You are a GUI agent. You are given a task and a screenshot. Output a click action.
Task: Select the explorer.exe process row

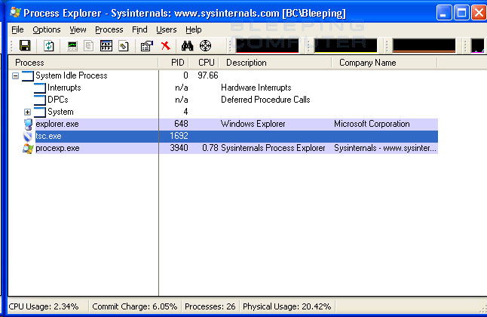click(x=237, y=124)
